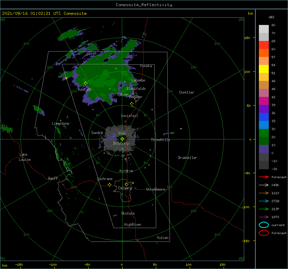Click the Ponoka city label
Viewport: 288px width, 269px height.
coord(146,66)
